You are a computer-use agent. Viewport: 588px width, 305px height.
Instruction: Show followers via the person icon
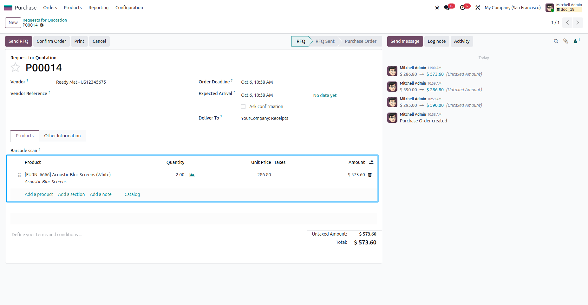(x=577, y=41)
